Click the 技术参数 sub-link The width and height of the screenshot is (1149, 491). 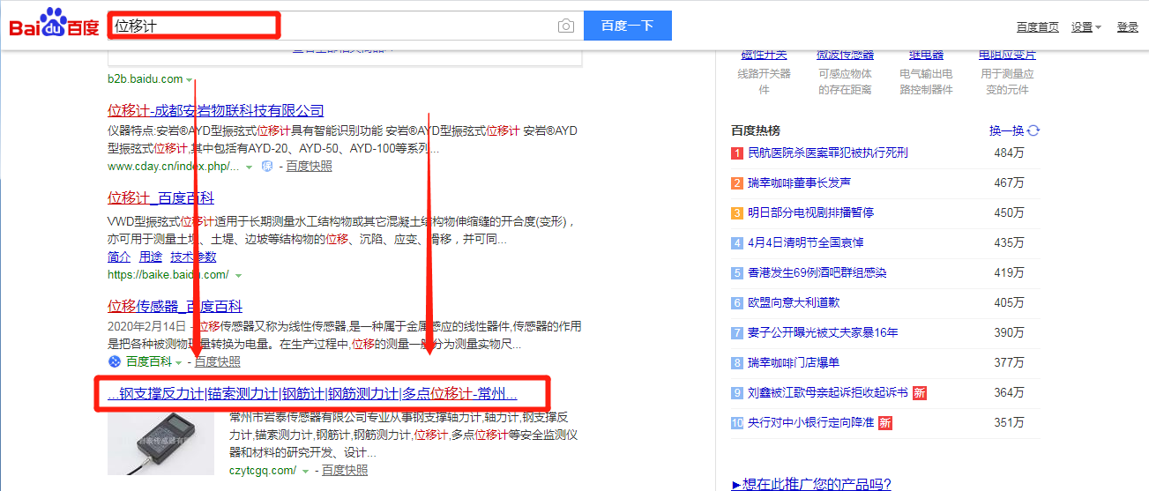click(193, 257)
